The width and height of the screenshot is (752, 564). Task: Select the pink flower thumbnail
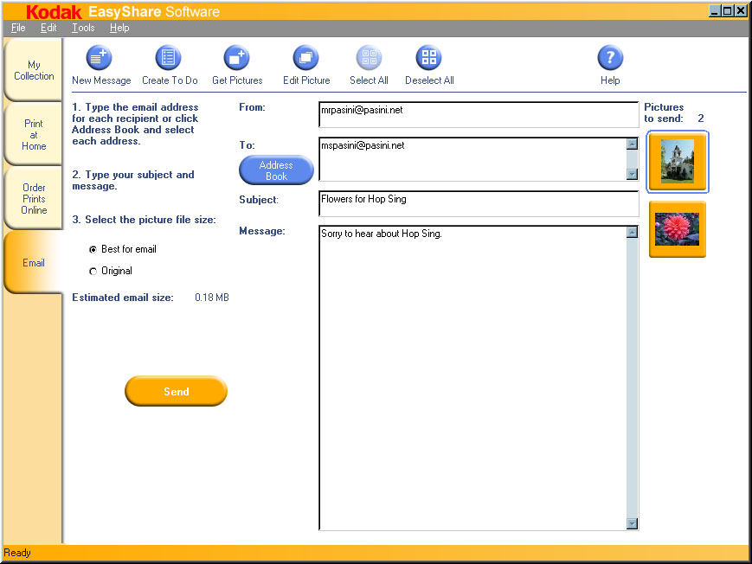[x=677, y=229]
